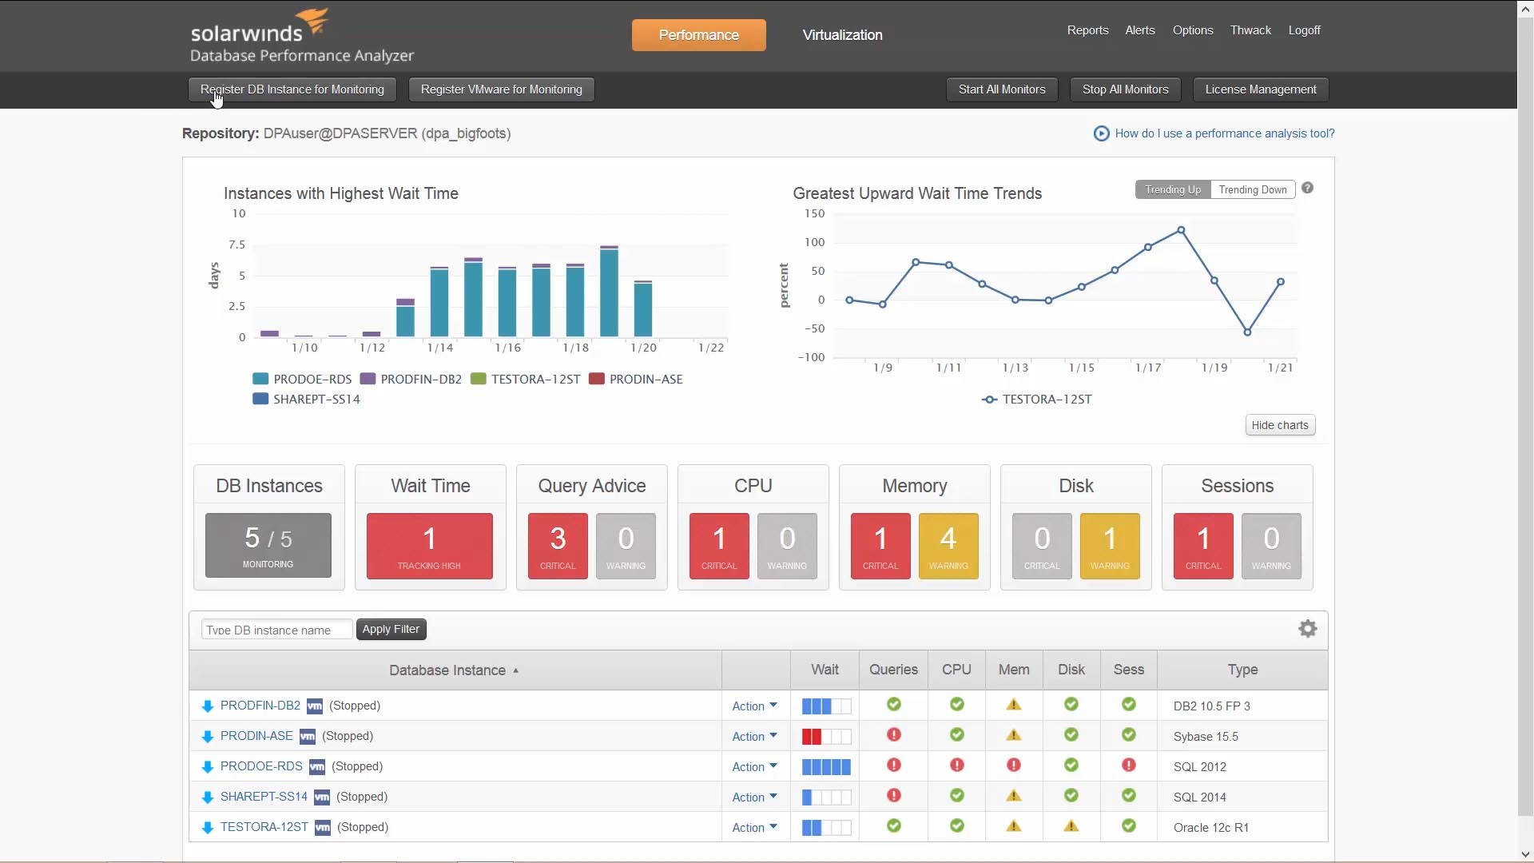1534x863 pixels.
Task: Click the green Sess check for SHAREPT-SS14
Action: pyautogui.click(x=1129, y=795)
